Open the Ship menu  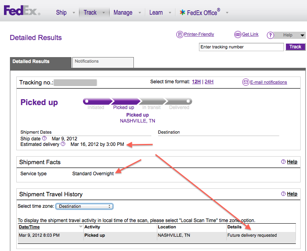click(61, 13)
